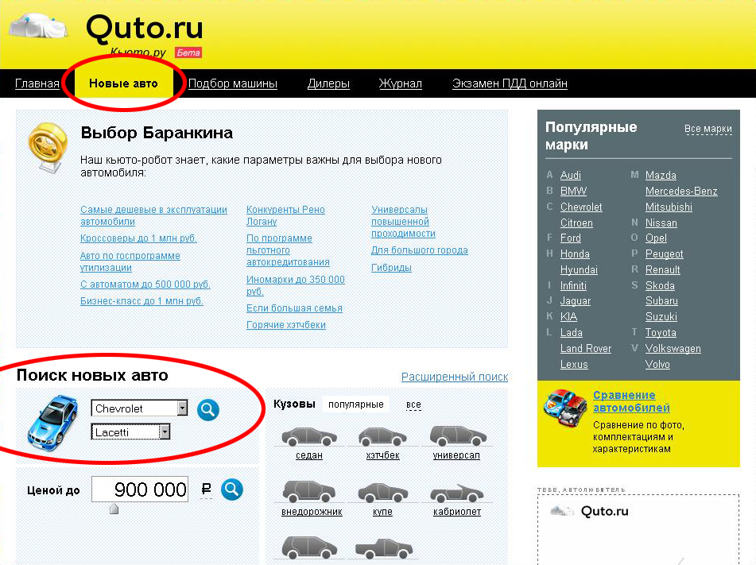Go to the Главная tab
This screenshot has width=756, height=565.
(37, 83)
